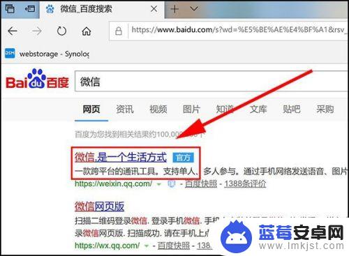
Task: Go back with the back arrow
Action: tap(13, 31)
